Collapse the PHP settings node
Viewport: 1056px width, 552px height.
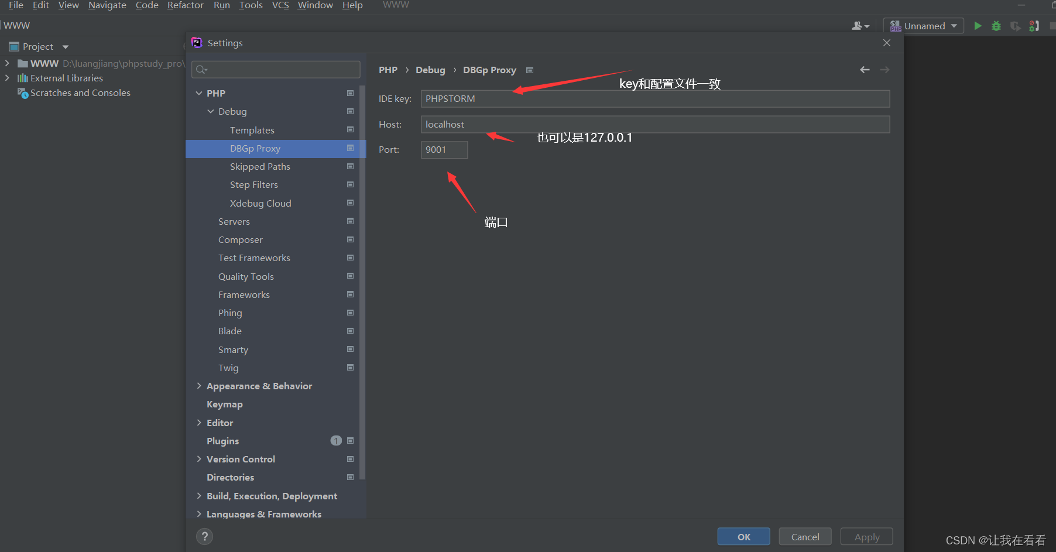[x=199, y=93]
